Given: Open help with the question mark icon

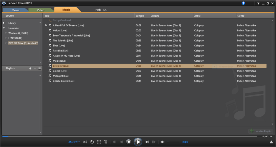Looking at the screenshot, I should click(x=258, y=3).
